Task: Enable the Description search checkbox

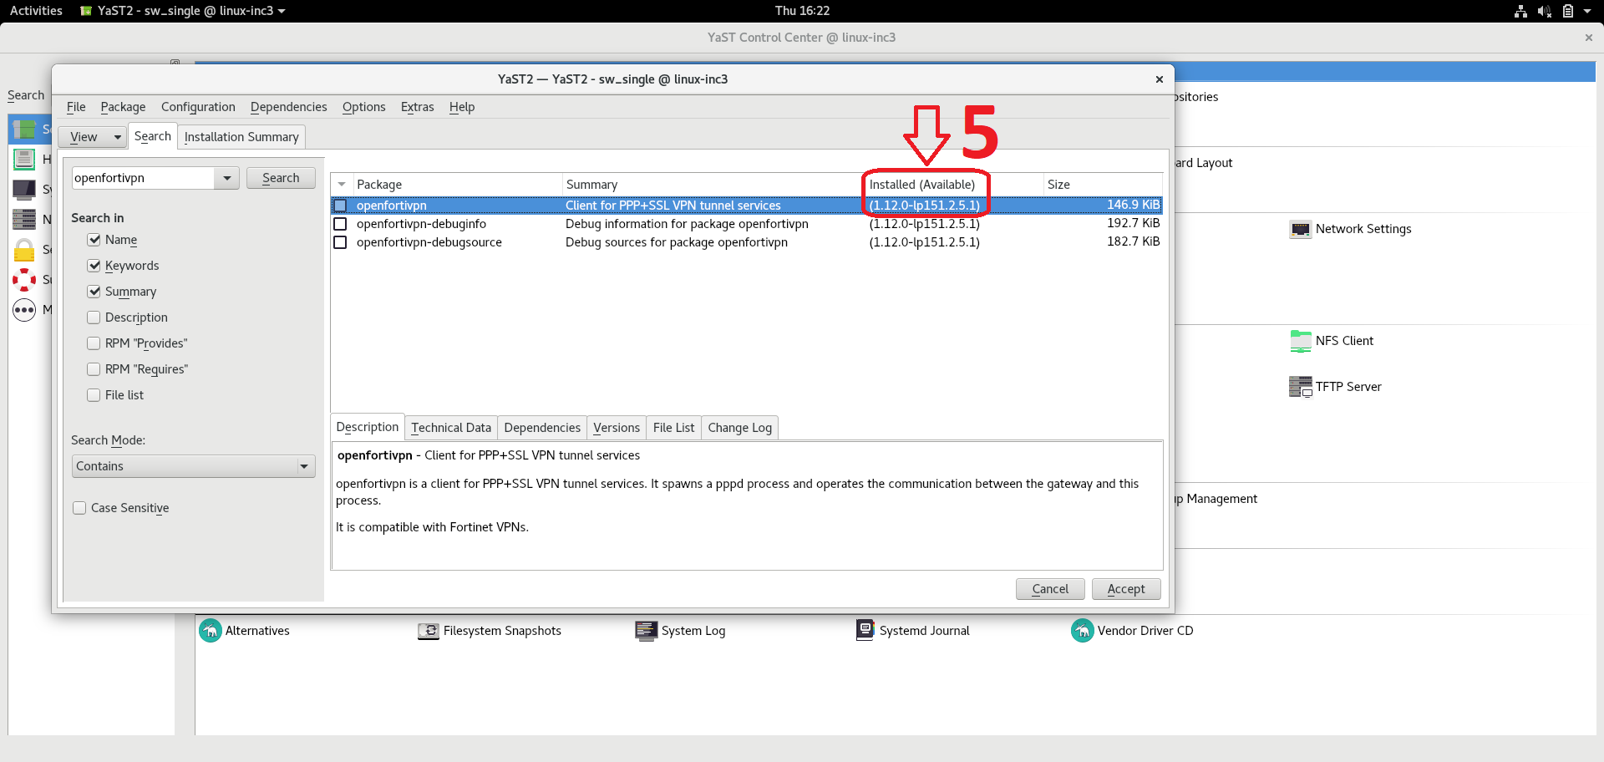Action: (x=94, y=317)
